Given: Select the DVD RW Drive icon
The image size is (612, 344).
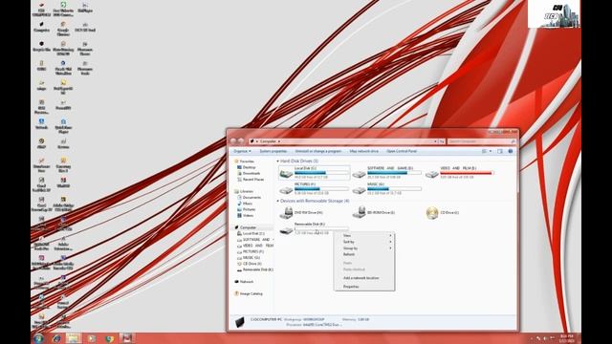Looking at the screenshot, I should 286,212.
